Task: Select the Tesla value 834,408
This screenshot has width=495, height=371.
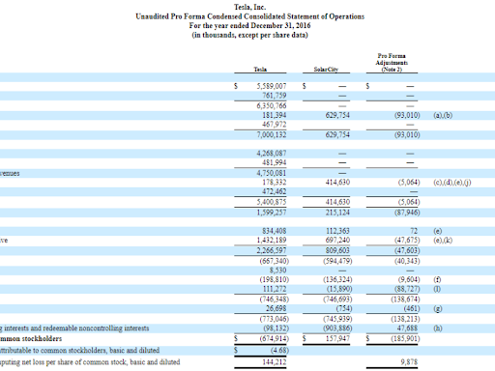Action: tap(275, 231)
